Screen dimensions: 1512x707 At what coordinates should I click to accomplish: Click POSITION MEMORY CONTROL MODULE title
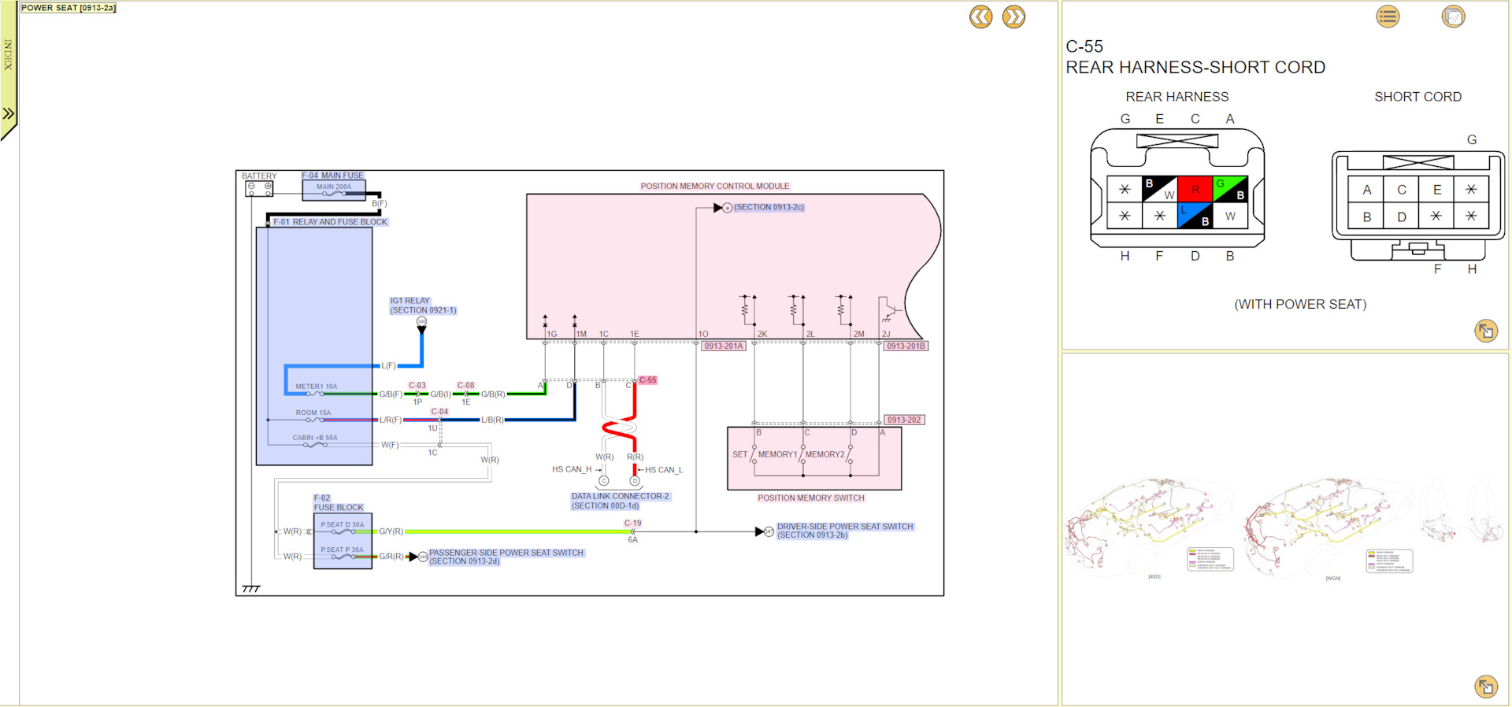pos(715,187)
